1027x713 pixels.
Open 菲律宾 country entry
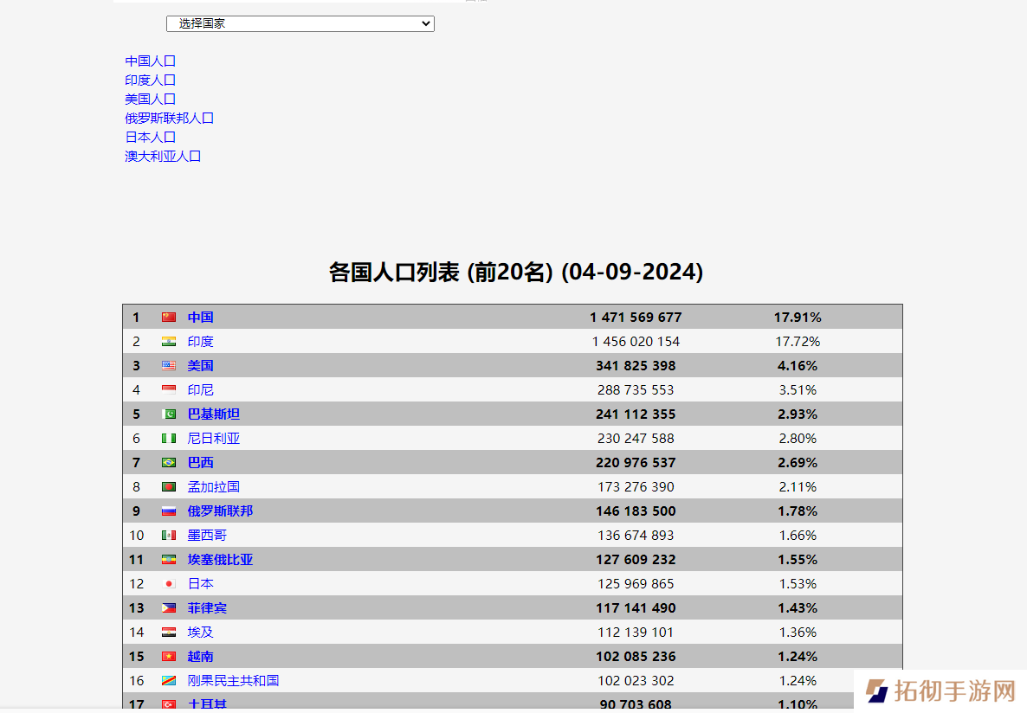[207, 608]
